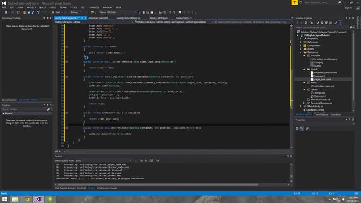Click the Toolbox search magnifier icon
This screenshot has height=203, width=361.
tap(49, 109)
